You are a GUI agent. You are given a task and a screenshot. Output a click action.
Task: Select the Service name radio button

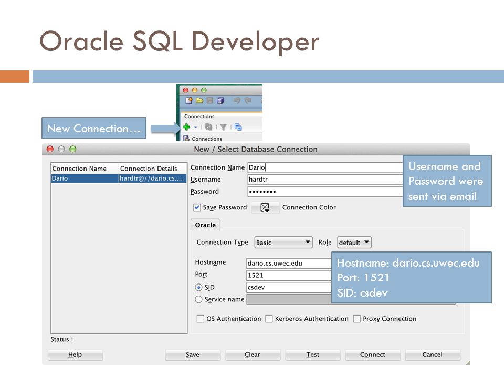point(198,300)
